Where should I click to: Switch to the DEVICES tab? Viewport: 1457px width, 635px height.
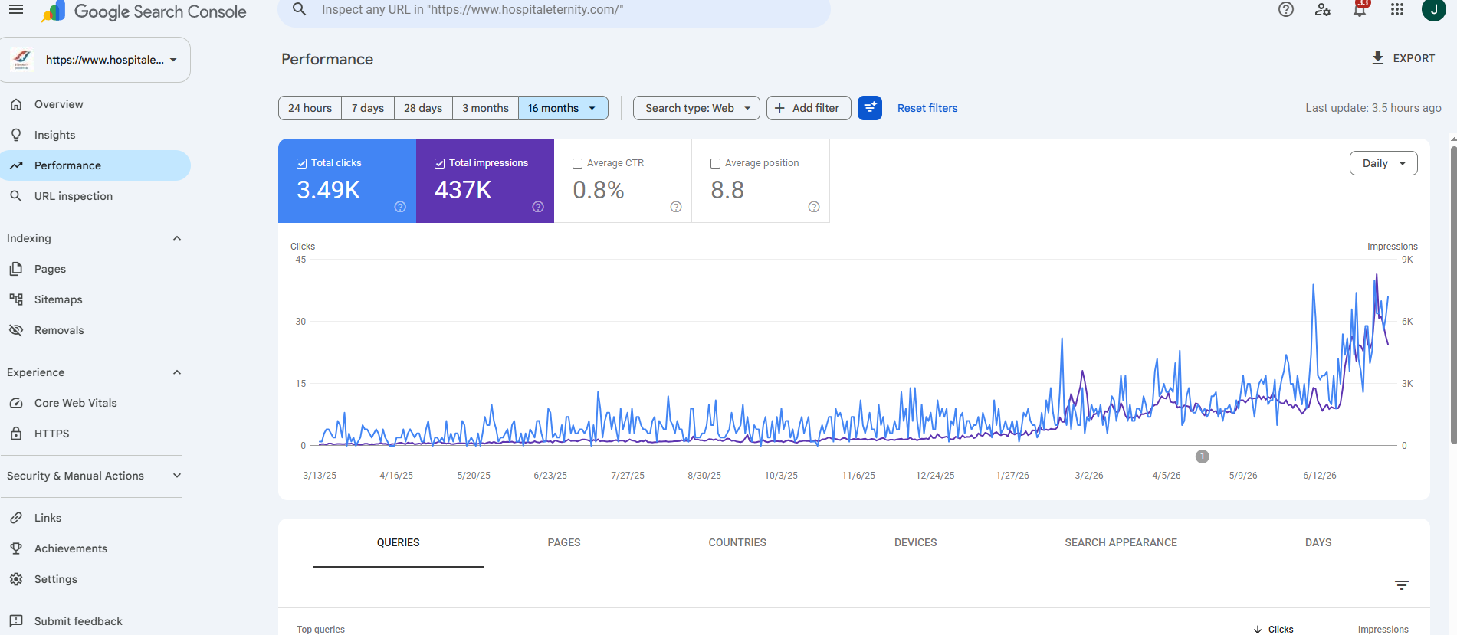pyautogui.click(x=915, y=542)
